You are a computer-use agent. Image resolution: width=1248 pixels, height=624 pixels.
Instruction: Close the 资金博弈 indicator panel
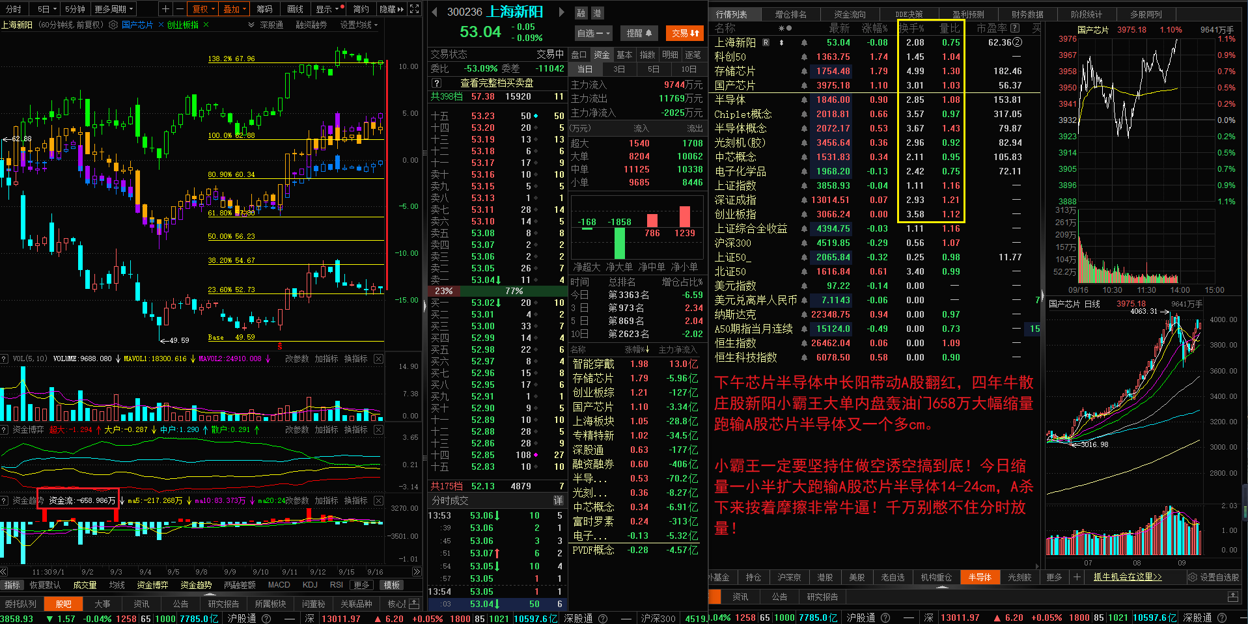pos(378,429)
